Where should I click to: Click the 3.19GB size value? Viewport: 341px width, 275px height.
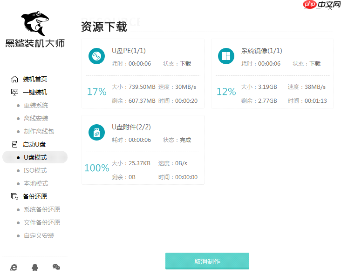[267, 87]
